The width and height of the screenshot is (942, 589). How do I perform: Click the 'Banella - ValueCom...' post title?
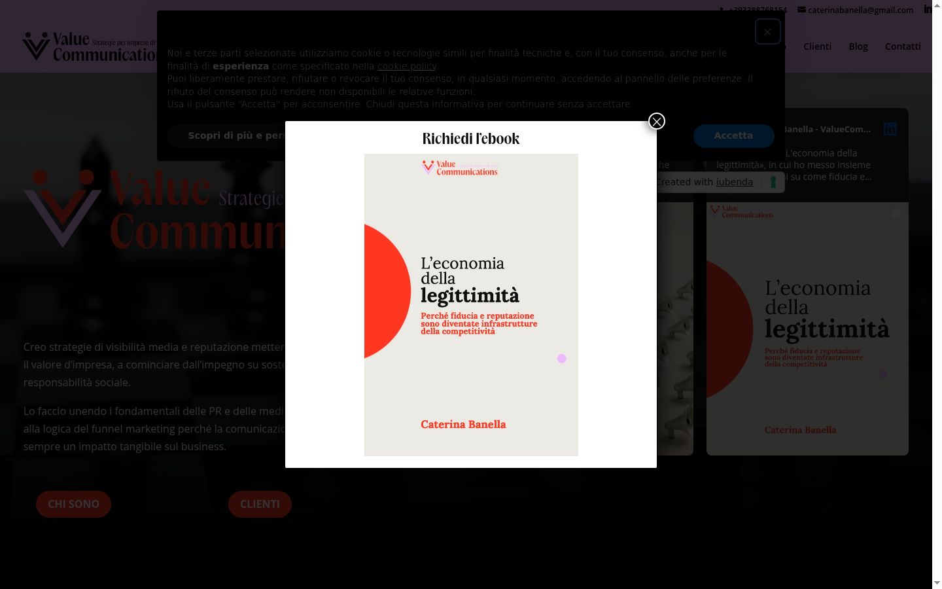coord(828,129)
